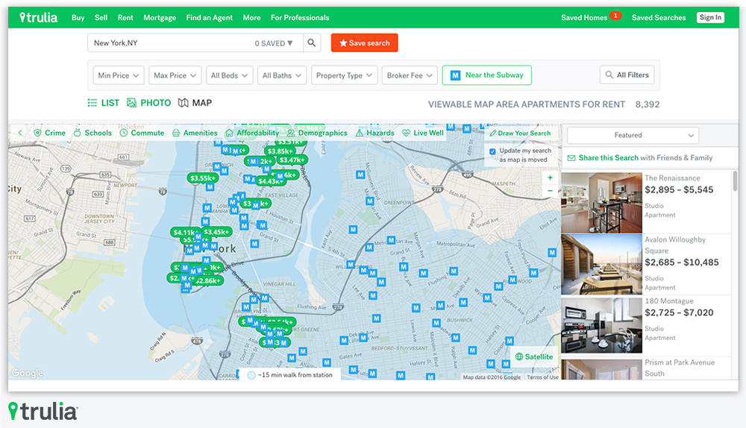The width and height of the screenshot is (746, 428).
Task: Click the Save search button
Action: (365, 43)
